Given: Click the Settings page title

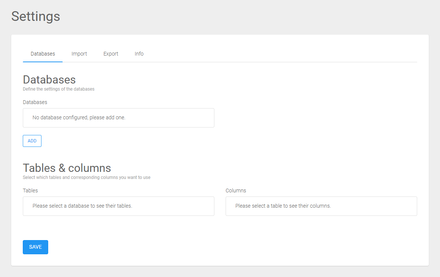Looking at the screenshot, I should (35, 16).
